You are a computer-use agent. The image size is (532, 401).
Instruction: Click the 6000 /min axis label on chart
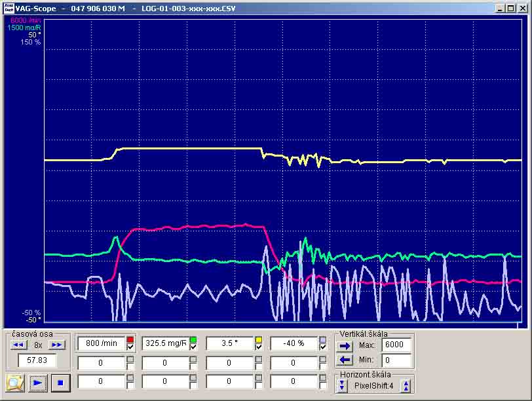(x=26, y=21)
